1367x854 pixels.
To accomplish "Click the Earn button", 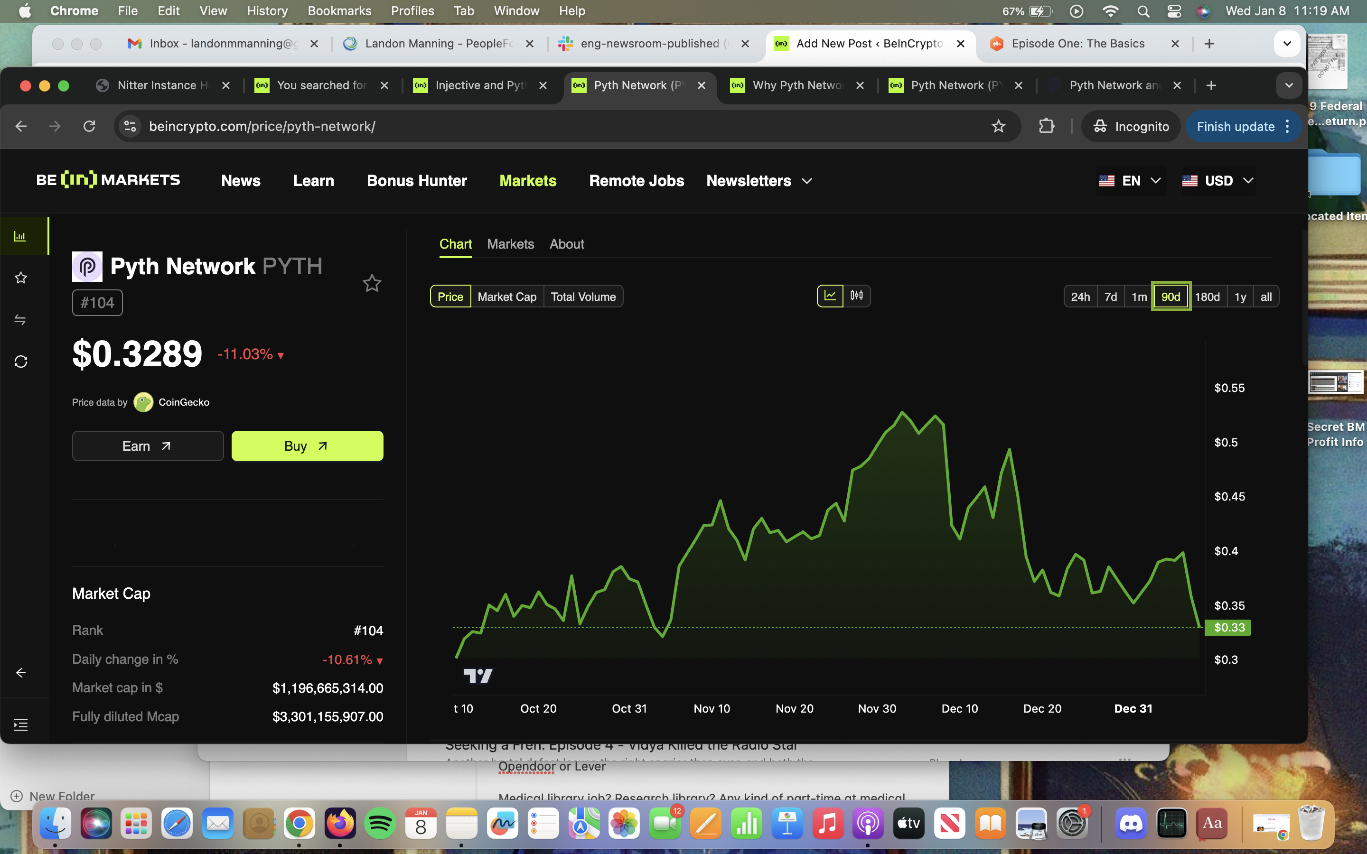I will [148, 446].
